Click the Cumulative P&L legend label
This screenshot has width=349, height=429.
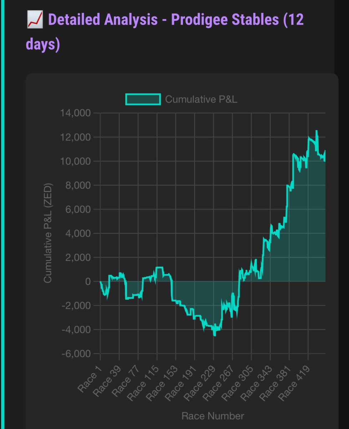[201, 99]
